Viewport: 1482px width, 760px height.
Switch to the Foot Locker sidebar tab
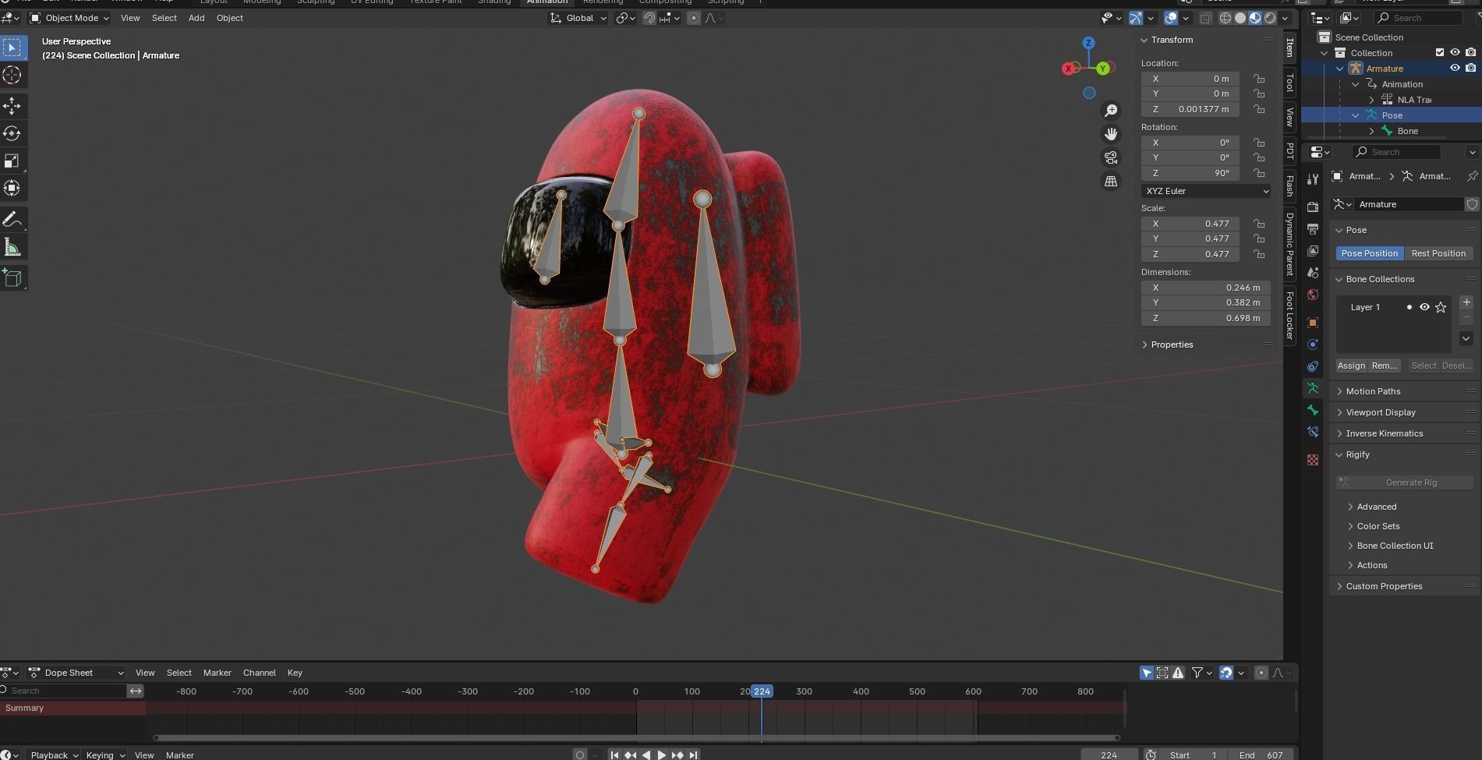(1289, 315)
